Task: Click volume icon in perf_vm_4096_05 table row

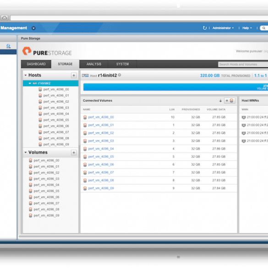Action: tap(85, 157)
